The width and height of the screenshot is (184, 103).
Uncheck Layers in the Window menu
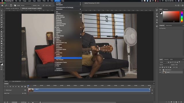coord(68,37)
